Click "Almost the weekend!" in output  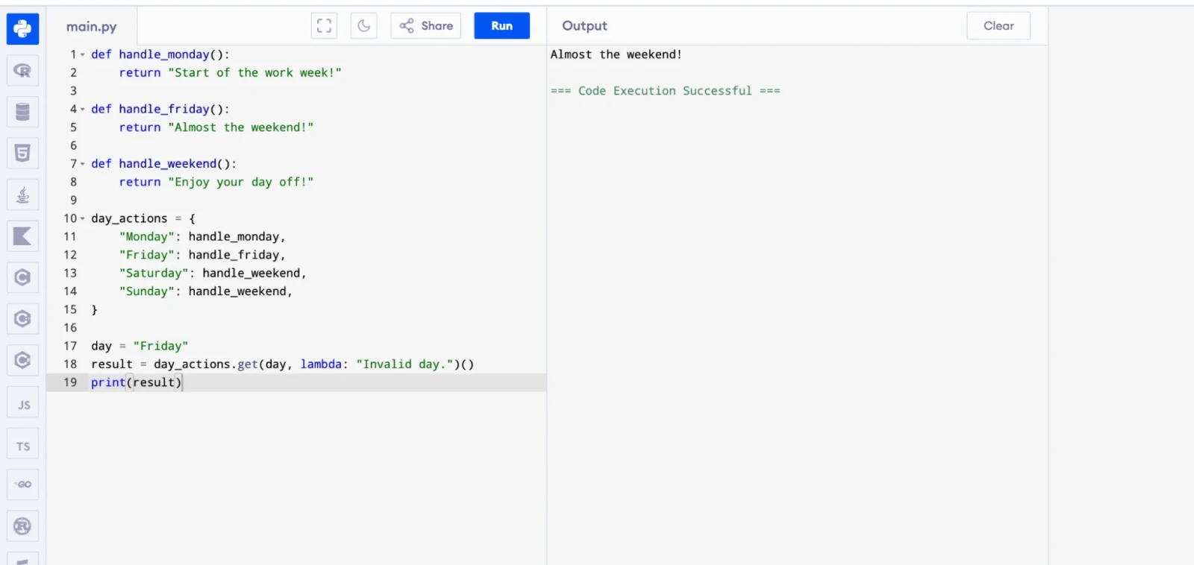coord(616,54)
